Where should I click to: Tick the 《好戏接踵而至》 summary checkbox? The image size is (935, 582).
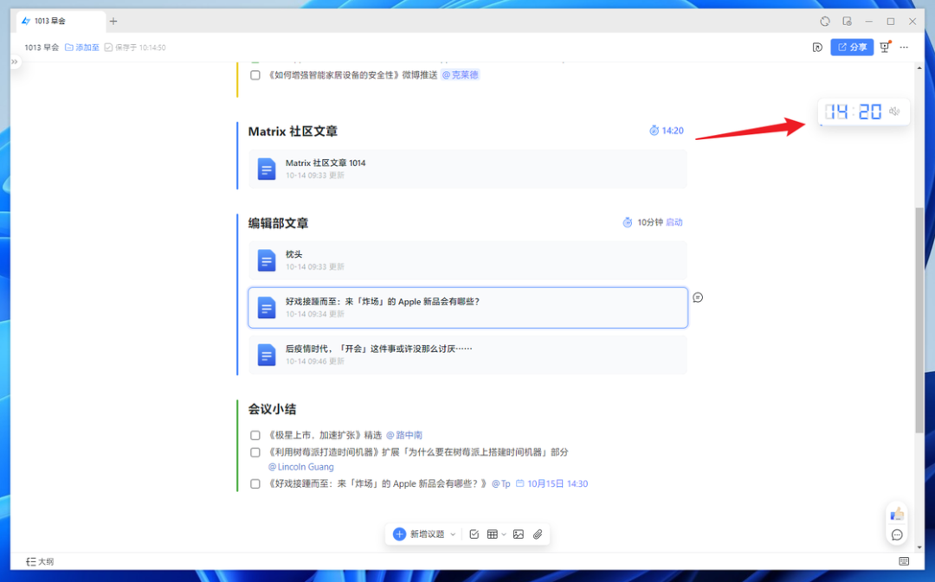point(255,483)
